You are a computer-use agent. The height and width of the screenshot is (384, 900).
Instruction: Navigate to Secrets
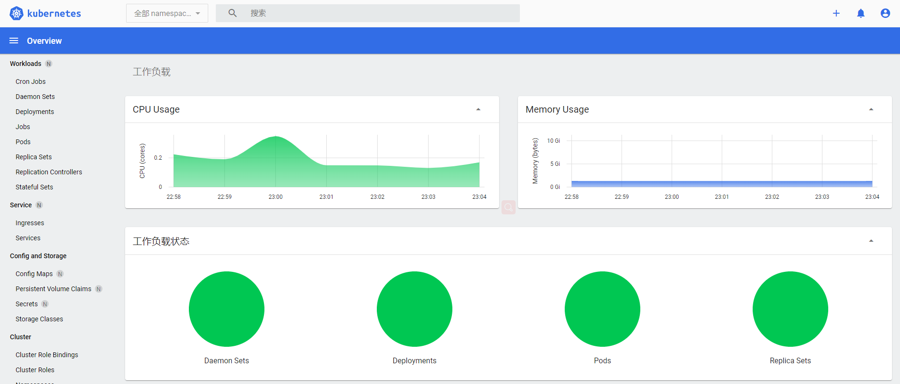pos(26,304)
